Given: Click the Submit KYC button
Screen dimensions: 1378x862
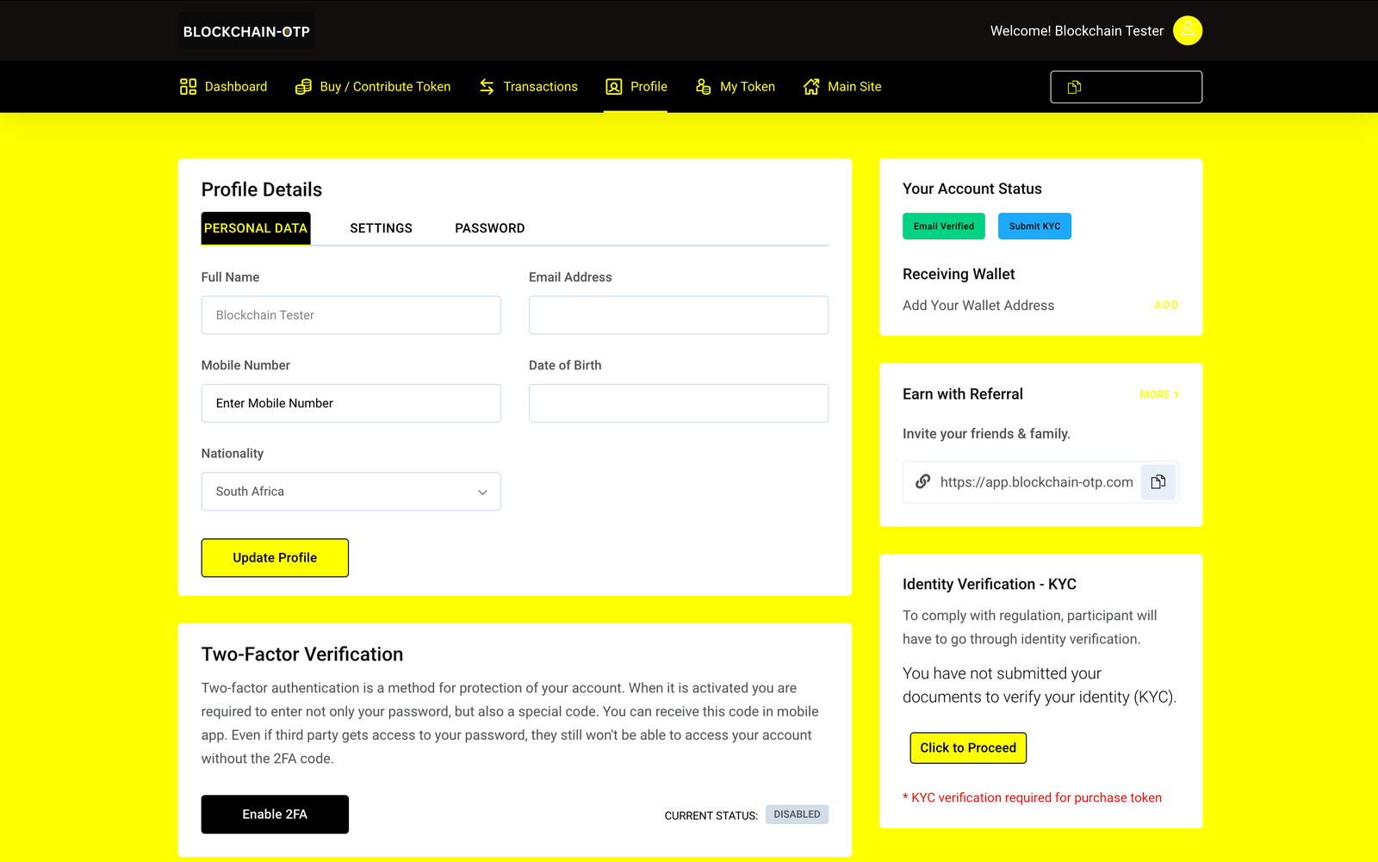Looking at the screenshot, I should (x=1034, y=226).
